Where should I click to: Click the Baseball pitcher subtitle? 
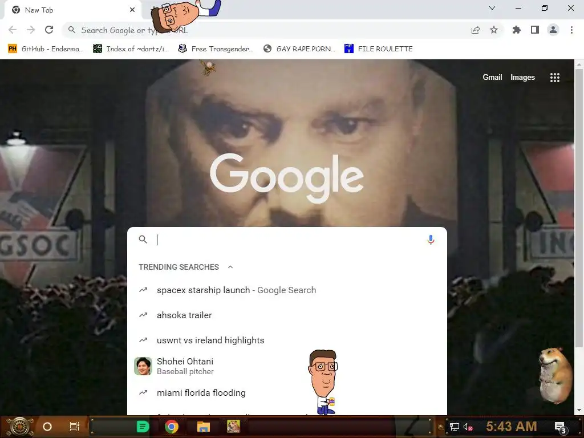[185, 372]
